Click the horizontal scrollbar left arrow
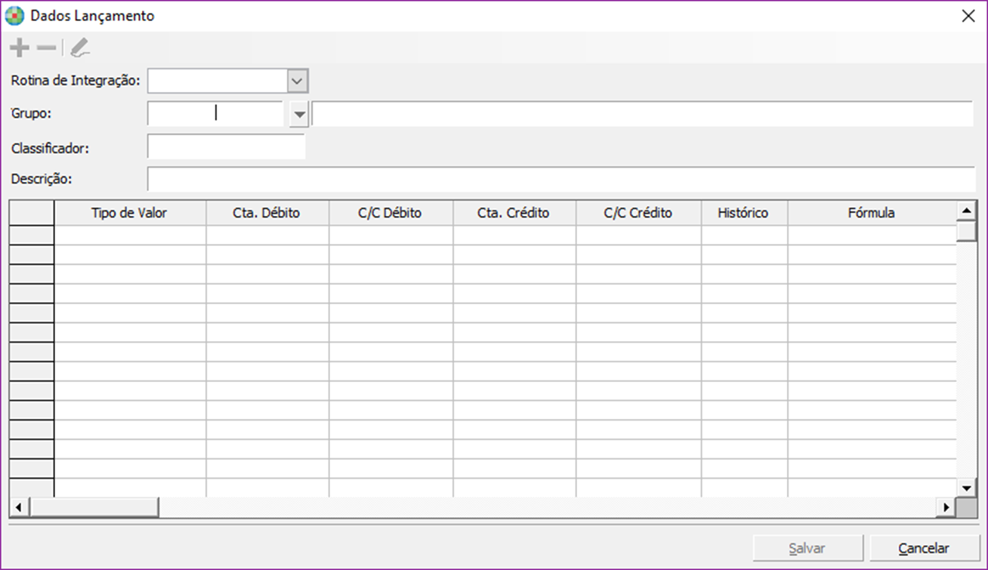The width and height of the screenshot is (988, 570). pyautogui.click(x=19, y=507)
